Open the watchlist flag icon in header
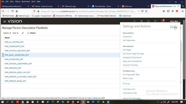The height and width of the screenshot is (104, 186). tap(155, 21)
